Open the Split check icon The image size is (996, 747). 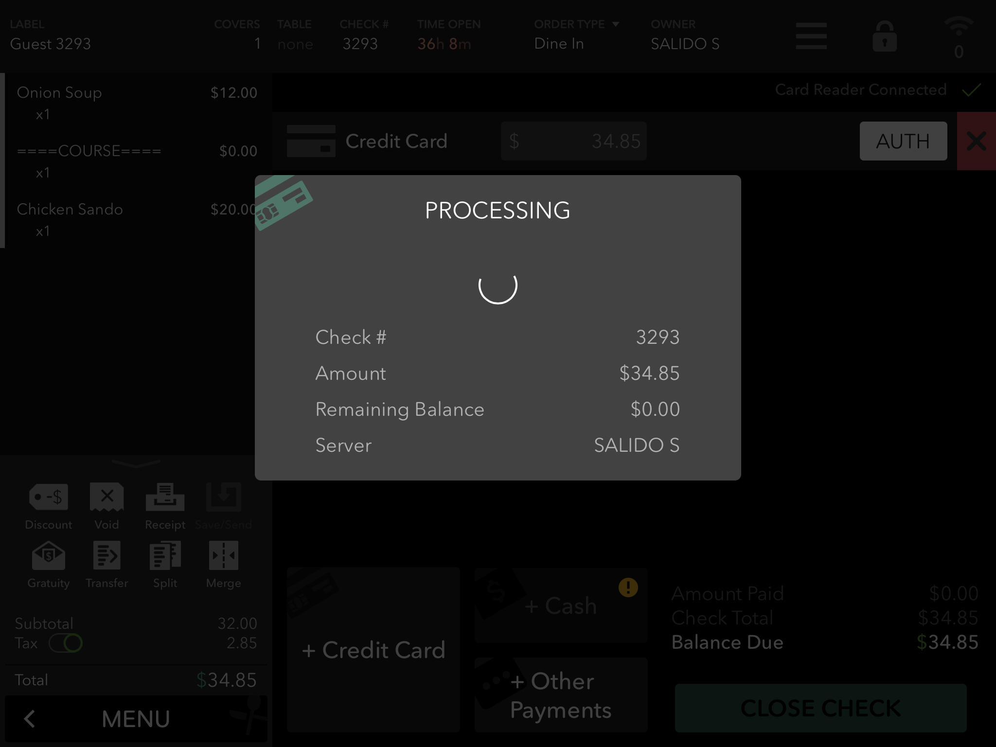pyautogui.click(x=165, y=556)
